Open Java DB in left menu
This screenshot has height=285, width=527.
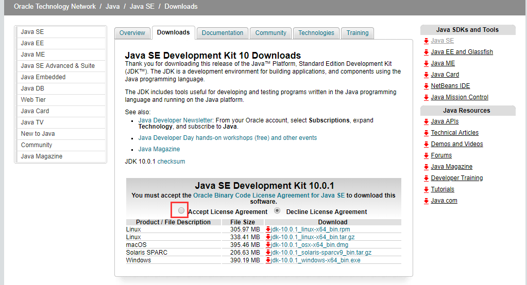click(x=61, y=88)
